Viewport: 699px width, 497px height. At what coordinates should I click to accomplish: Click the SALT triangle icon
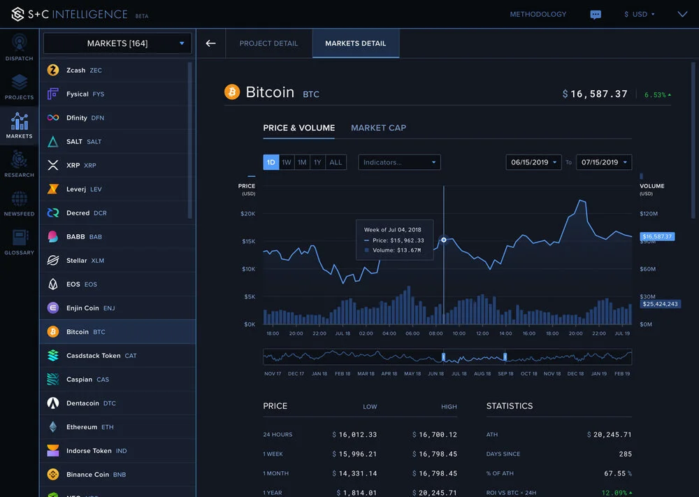tap(53, 141)
